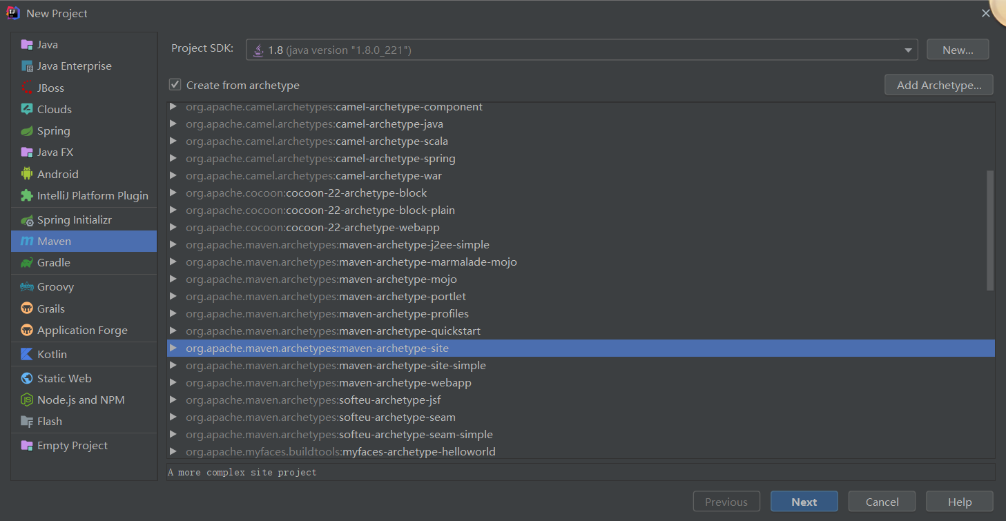This screenshot has height=521, width=1006.
Task: Choose Gradle project type
Action: pyautogui.click(x=84, y=263)
